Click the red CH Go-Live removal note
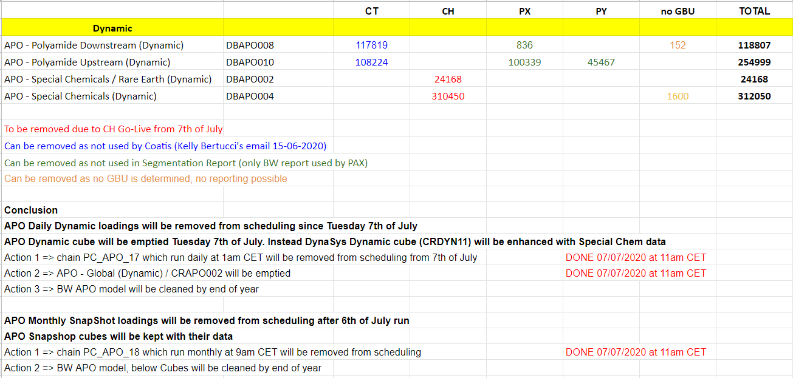793x378 pixels. pos(114,129)
